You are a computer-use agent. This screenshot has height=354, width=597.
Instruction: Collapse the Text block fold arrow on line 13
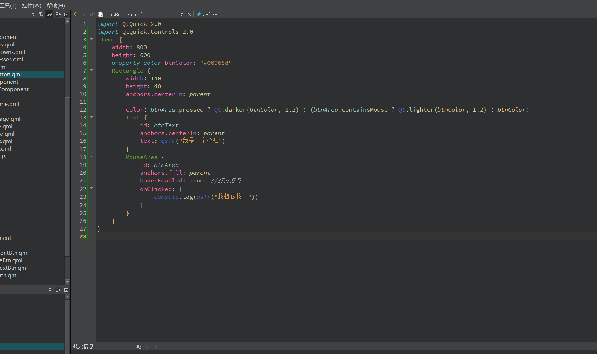(91, 117)
